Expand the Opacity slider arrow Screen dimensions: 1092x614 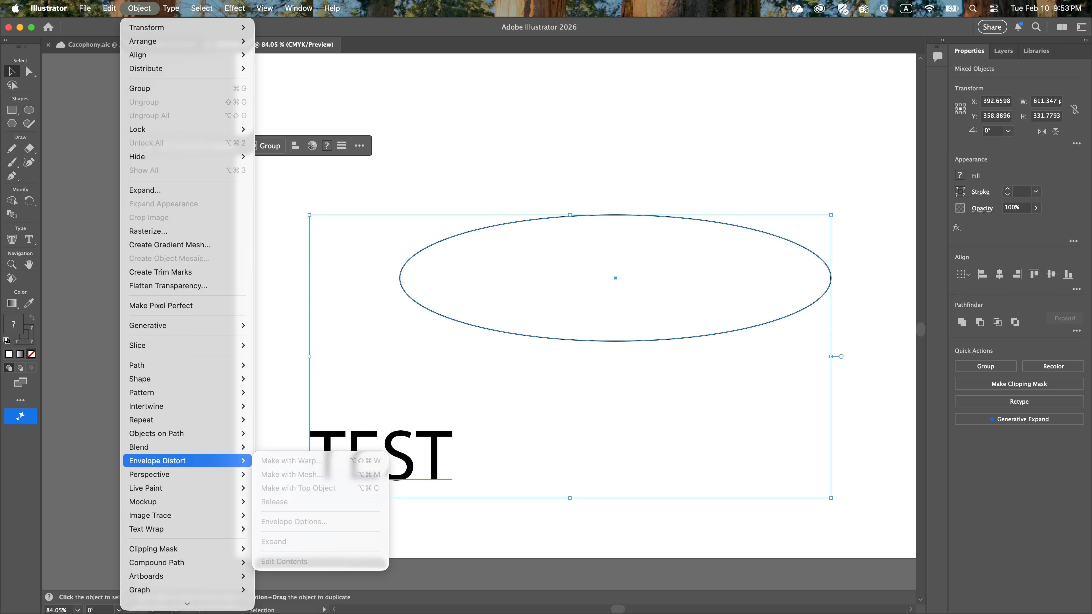[1036, 208]
